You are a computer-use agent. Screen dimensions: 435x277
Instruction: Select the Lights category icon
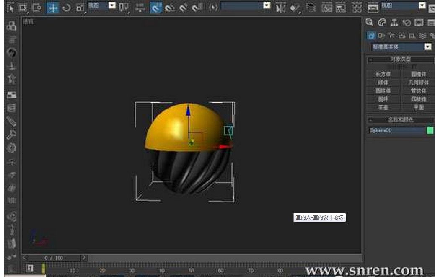coord(391,36)
